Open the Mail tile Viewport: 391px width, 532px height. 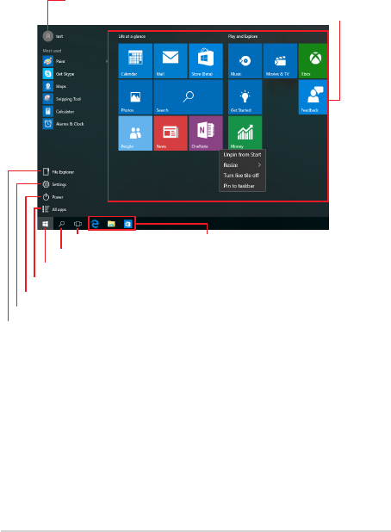click(x=171, y=61)
